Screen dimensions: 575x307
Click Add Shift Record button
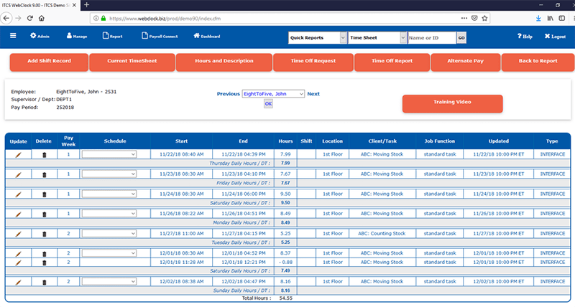(x=49, y=62)
